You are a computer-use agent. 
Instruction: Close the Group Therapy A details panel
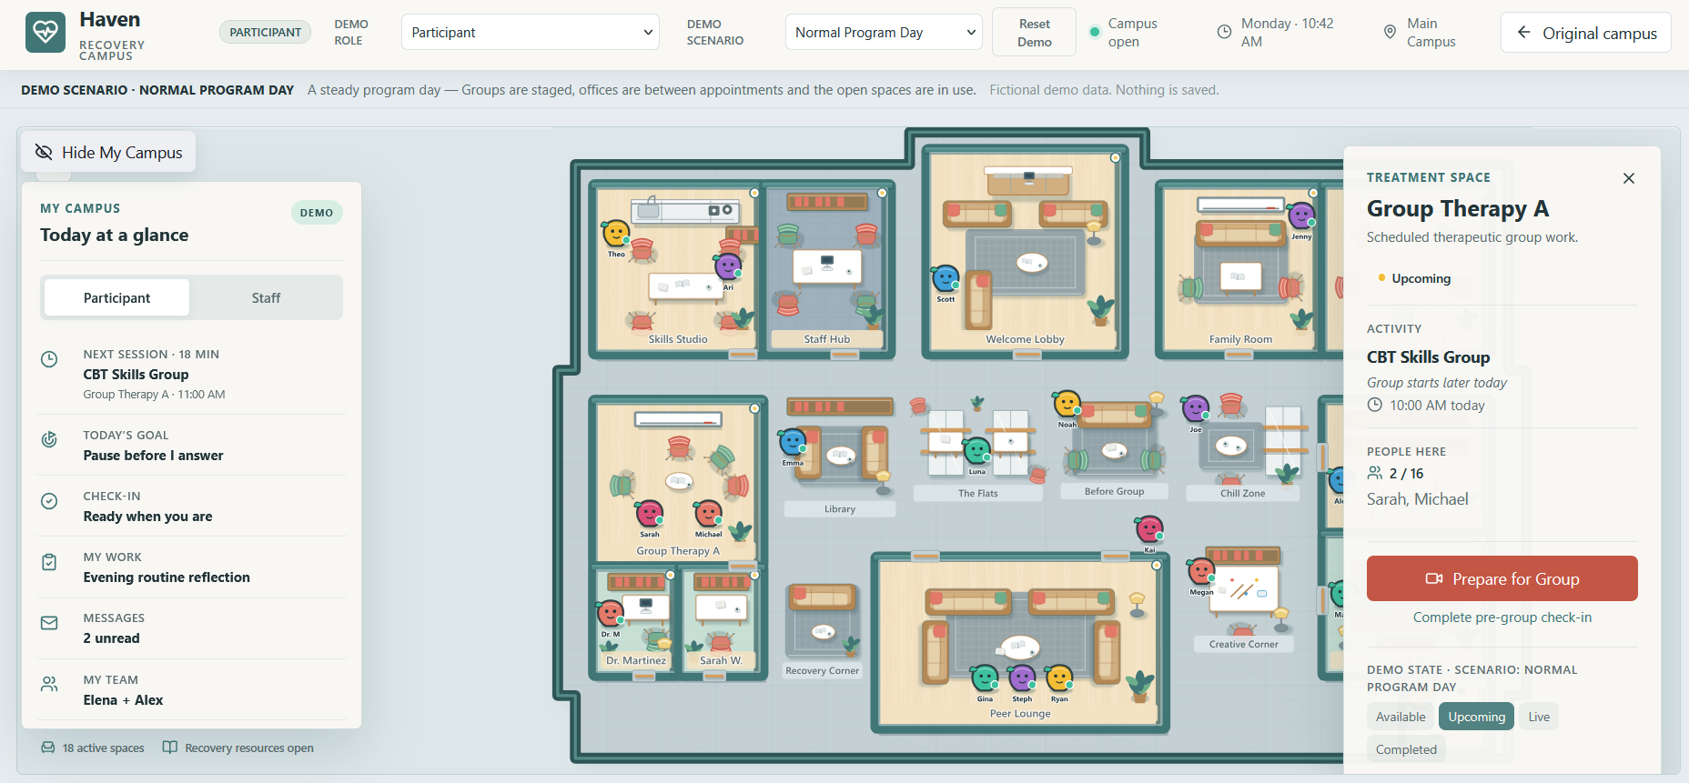click(x=1629, y=178)
